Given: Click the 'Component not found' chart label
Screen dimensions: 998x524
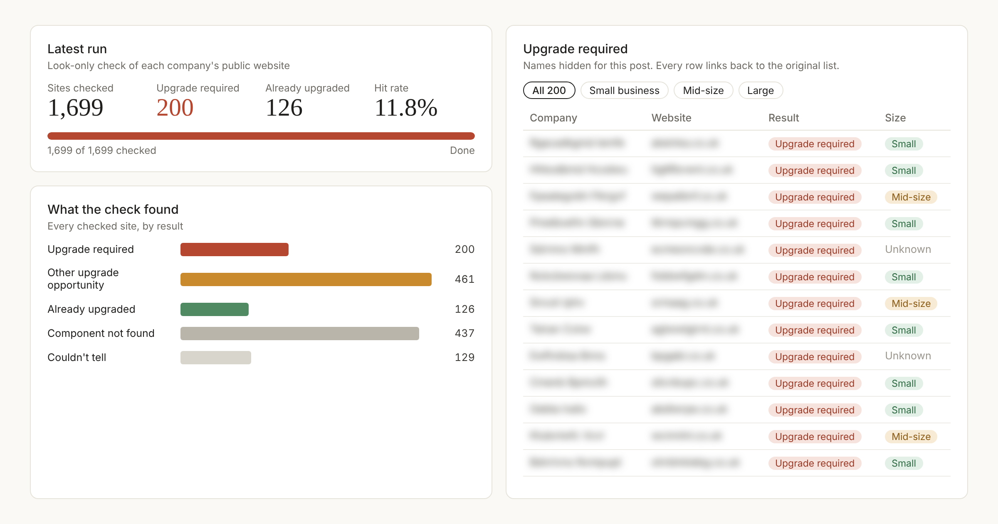Looking at the screenshot, I should click(101, 333).
